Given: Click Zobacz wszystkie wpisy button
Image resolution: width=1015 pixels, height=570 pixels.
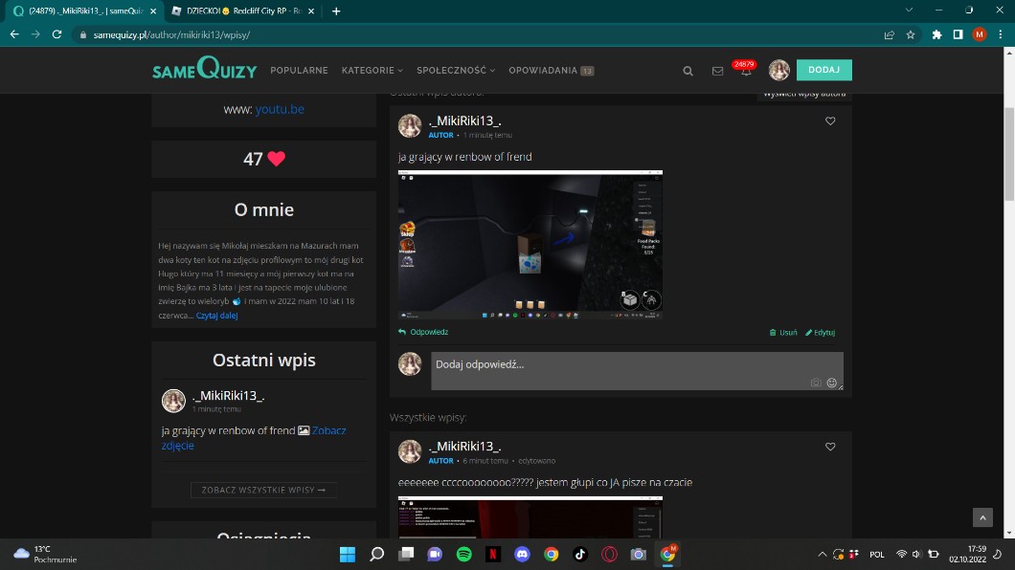Looking at the screenshot, I should (x=263, y=490).
